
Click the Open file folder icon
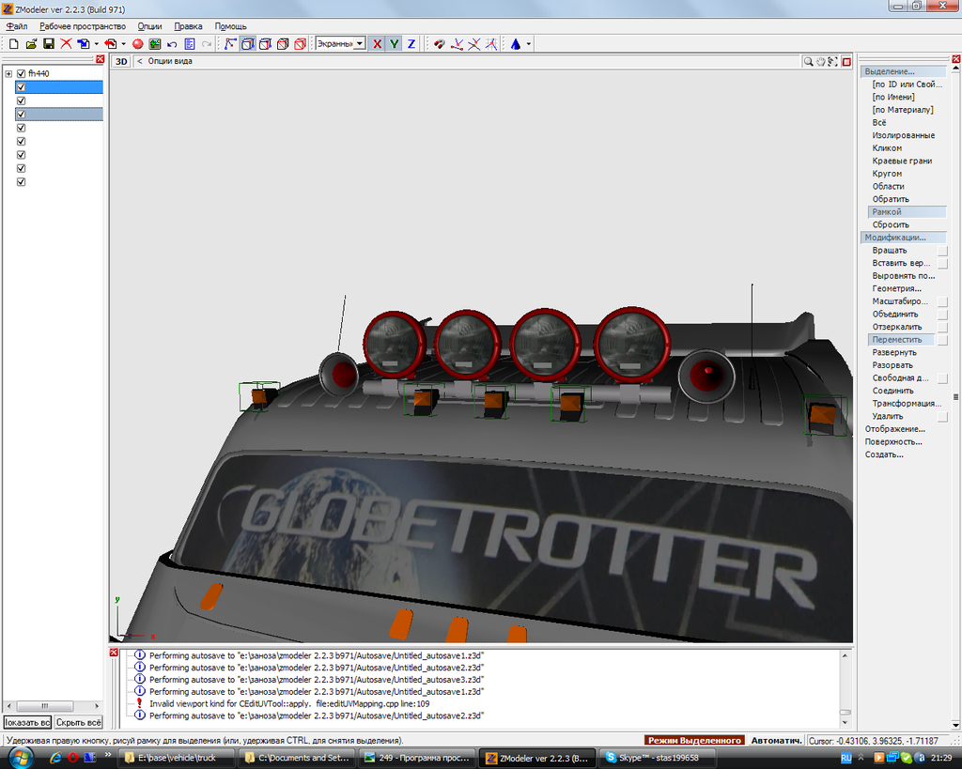[x=31, y=44]
